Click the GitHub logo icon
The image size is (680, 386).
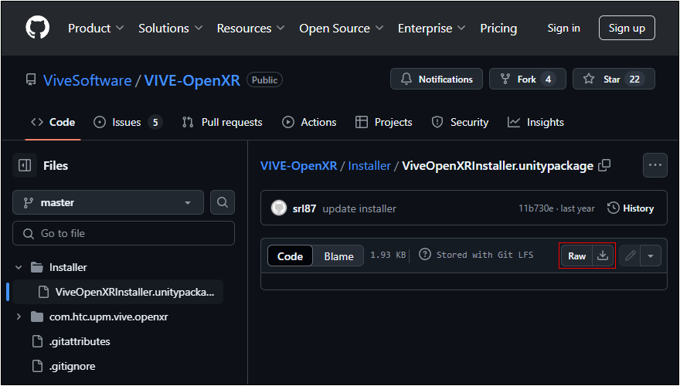[x=37, y=28]
